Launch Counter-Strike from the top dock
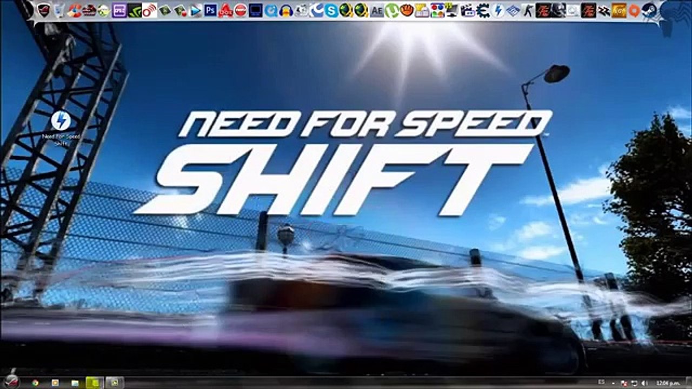This screenshot has height=389, width=692. [528, 10]
